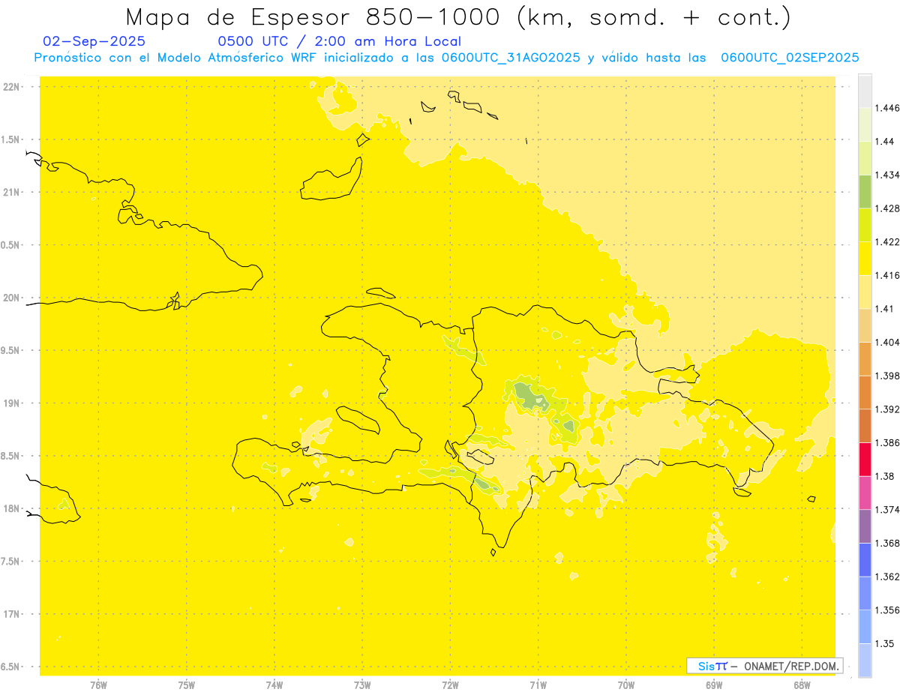The image size is (900, 695).
Task: Click the '73W' longitude label
Action: (362, 685)
